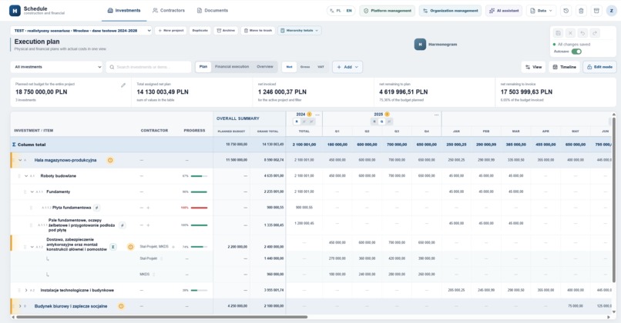
Task: Switch to the Plan tab
Action: click(203, 67)
